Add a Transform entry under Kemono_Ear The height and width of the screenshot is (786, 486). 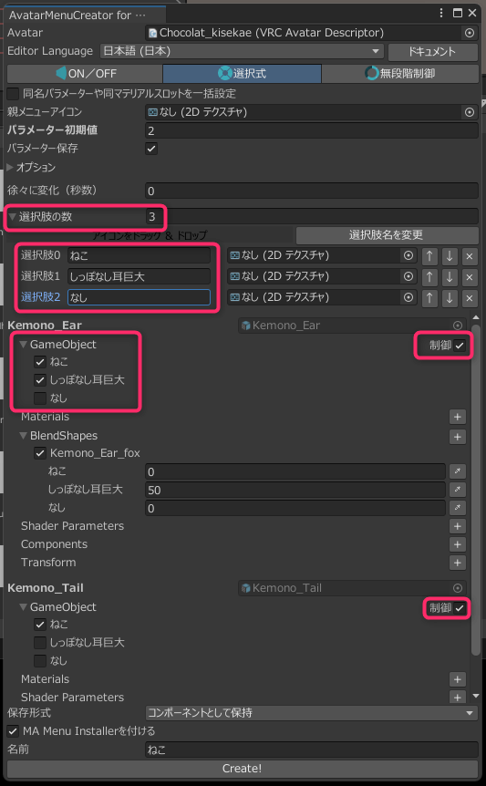coord(458,563)
